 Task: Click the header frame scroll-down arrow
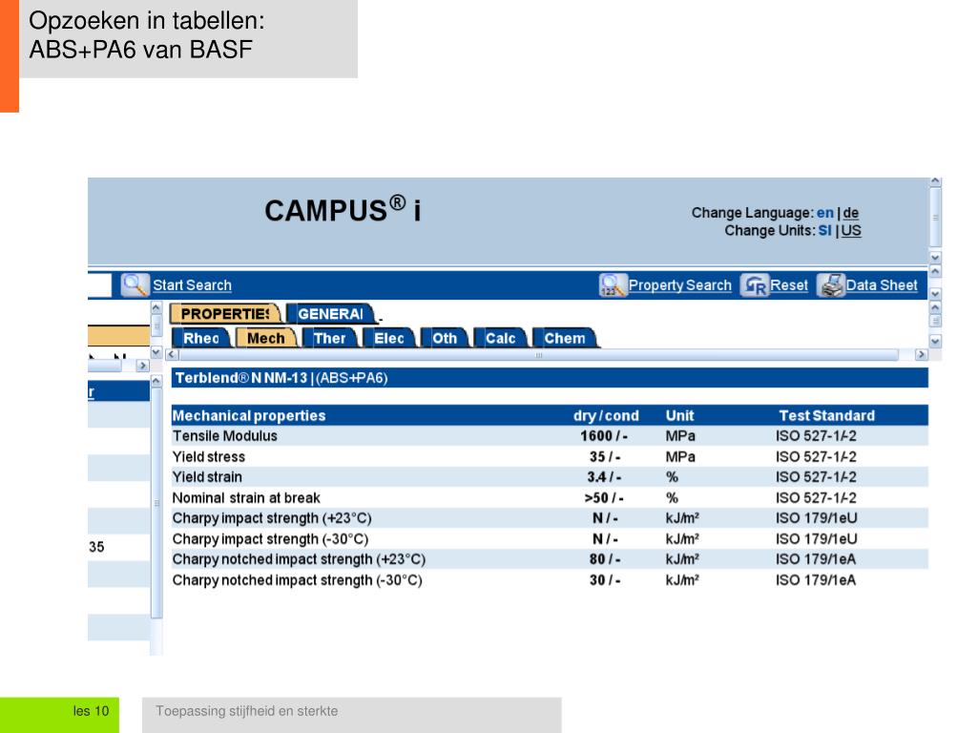[x=935, y=258]
